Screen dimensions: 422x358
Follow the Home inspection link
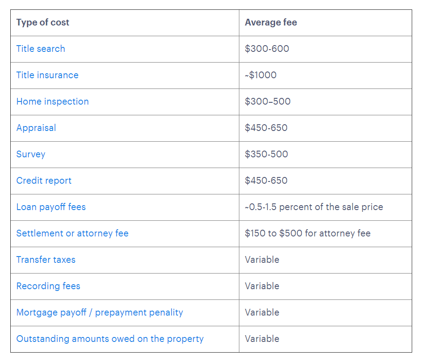52,101
